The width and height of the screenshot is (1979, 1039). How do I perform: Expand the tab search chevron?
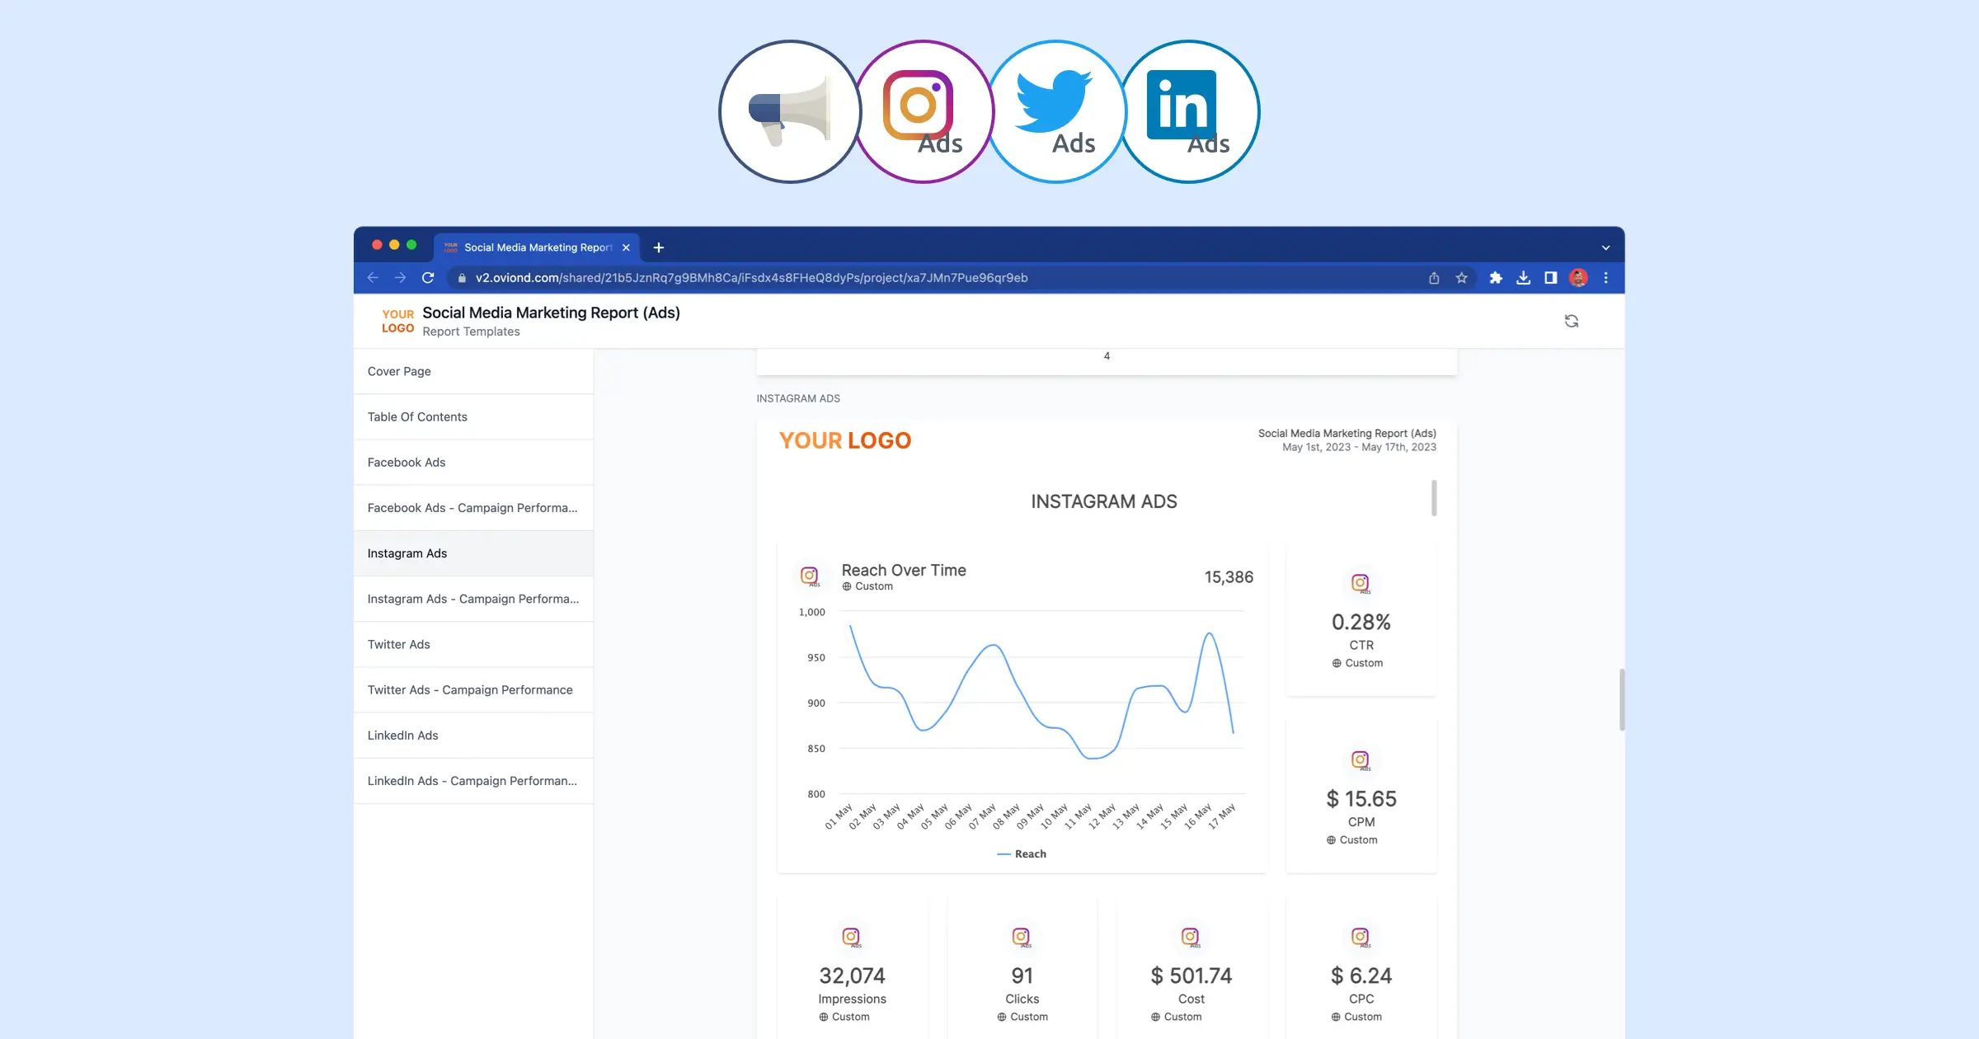tap(1606, 247)
